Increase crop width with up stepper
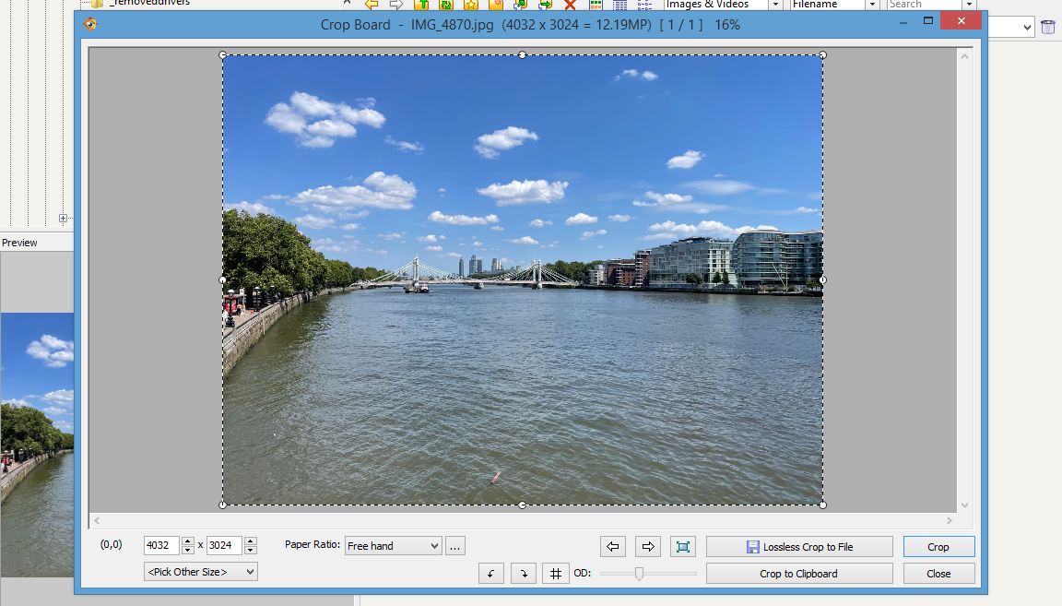Image resolution: width=1062 pixels, height=606 pixels. pos(188,541)
